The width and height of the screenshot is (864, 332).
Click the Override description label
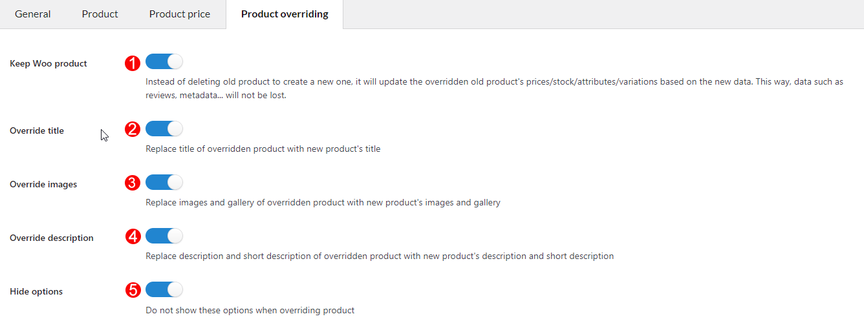[x=52, y=238]
